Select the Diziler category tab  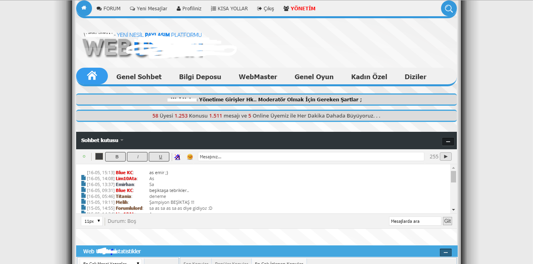pyautogui.click(x=416, y=77)
